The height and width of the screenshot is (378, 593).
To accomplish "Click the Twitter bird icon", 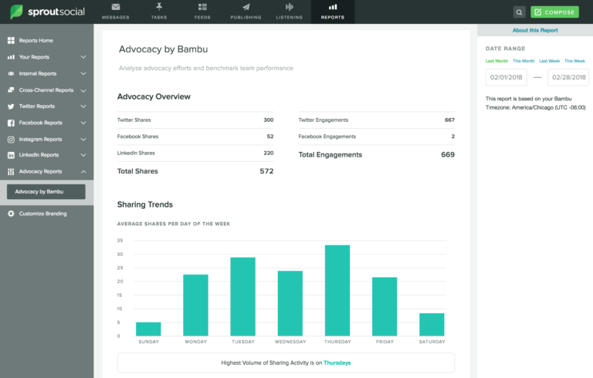I will pos(11,106).
